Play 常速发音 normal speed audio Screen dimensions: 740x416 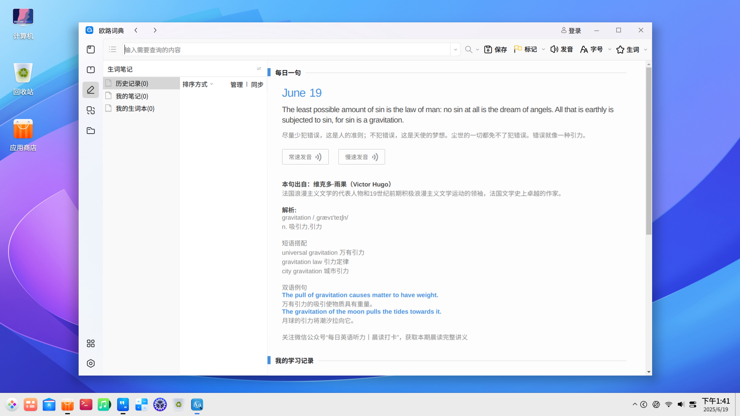(x=305, y=157)
